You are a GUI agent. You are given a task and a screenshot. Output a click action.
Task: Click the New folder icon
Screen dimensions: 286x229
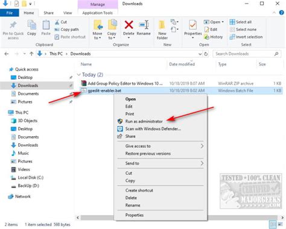point(162,25)
